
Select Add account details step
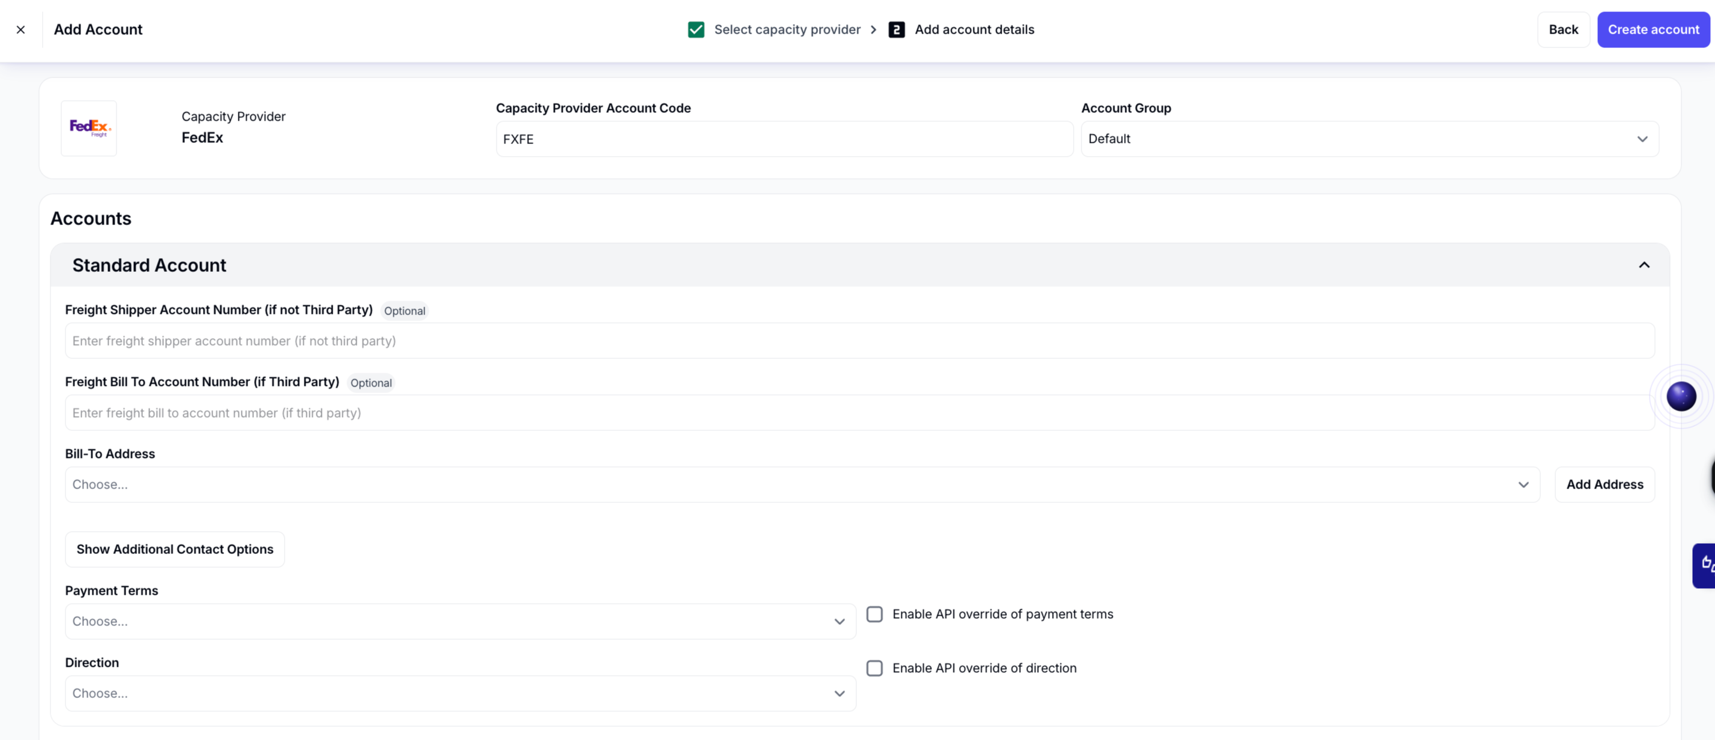[974, 29]
